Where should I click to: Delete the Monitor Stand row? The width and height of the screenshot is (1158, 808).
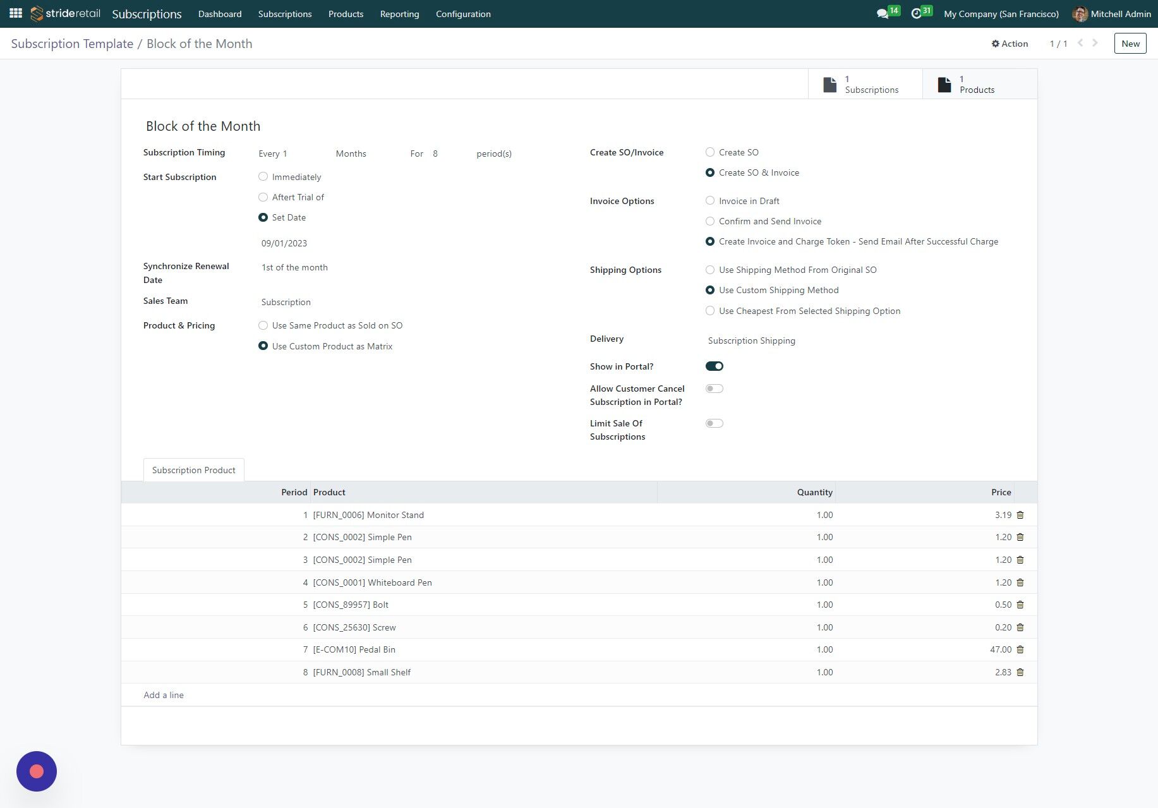pos(1020,515)
